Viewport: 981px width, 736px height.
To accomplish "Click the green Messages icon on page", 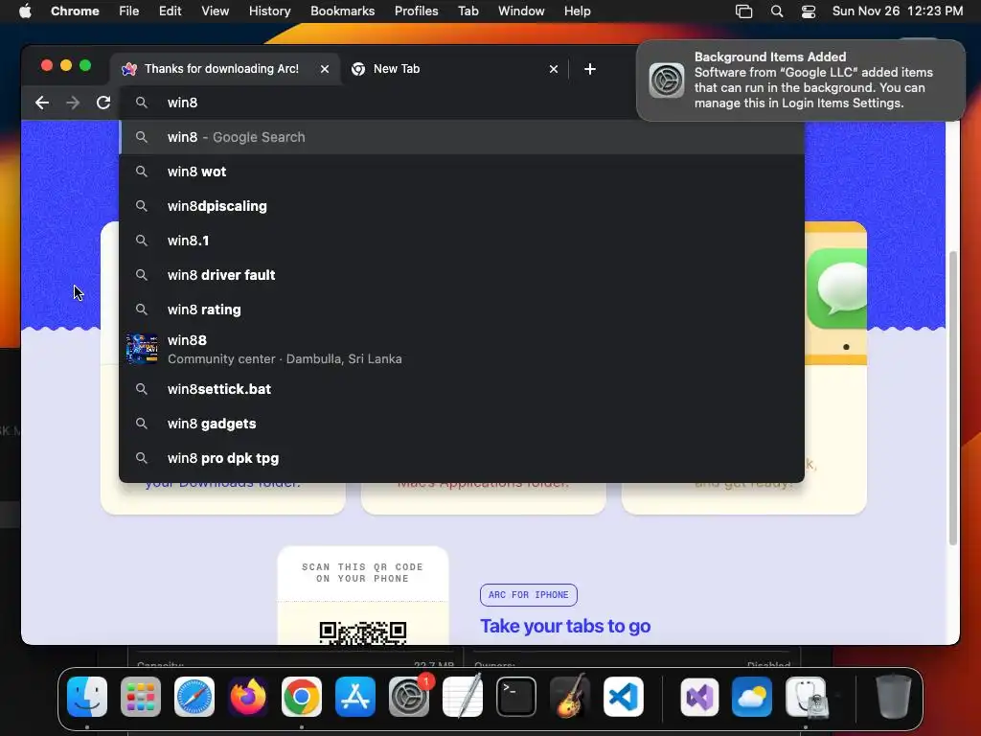I will [x=837, y=288].
